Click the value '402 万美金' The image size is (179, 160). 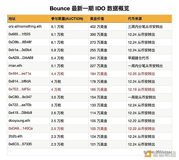coord(99,27)
